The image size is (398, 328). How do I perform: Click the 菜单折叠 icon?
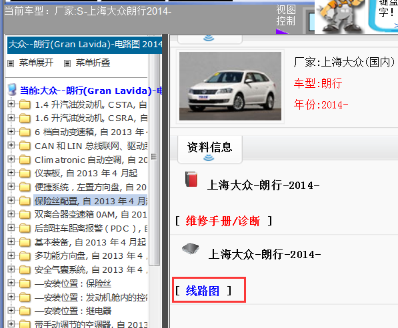tap(67, 63)
